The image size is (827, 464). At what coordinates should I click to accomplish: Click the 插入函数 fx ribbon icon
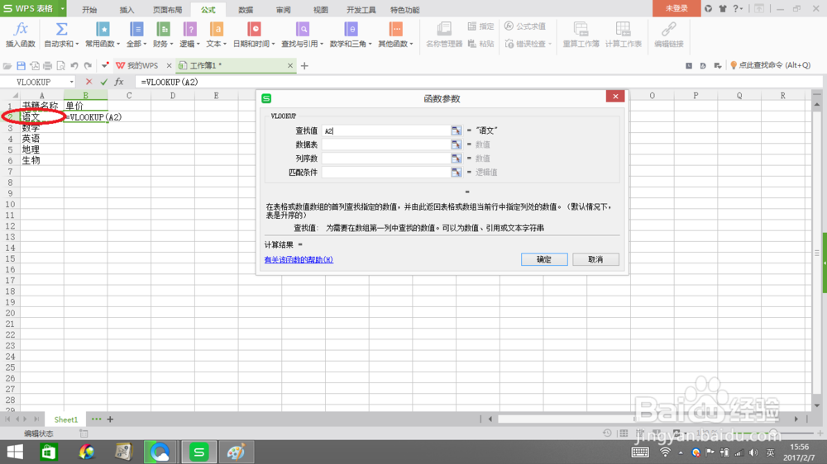coord(21,29)
